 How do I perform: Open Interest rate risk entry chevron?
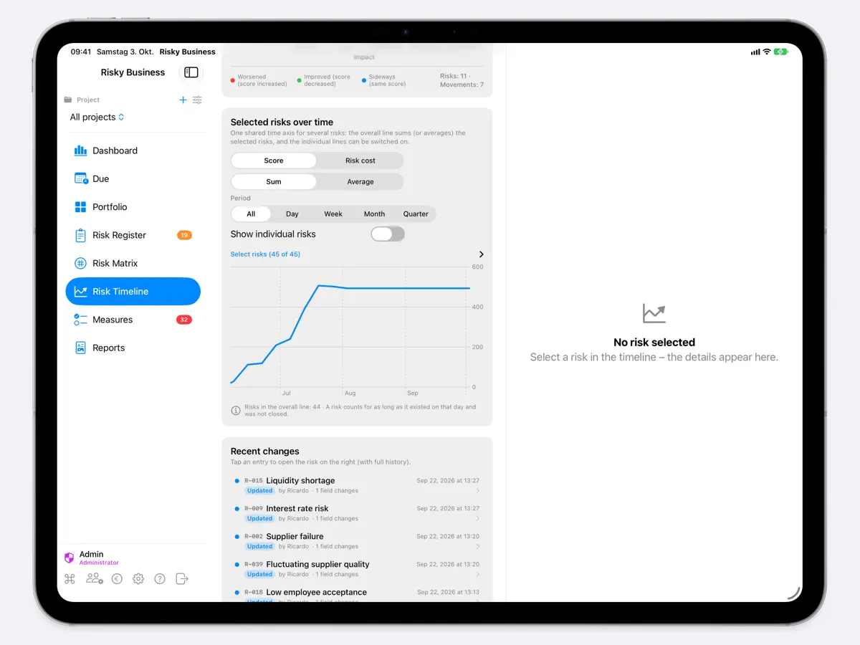(x=478, y=519)
